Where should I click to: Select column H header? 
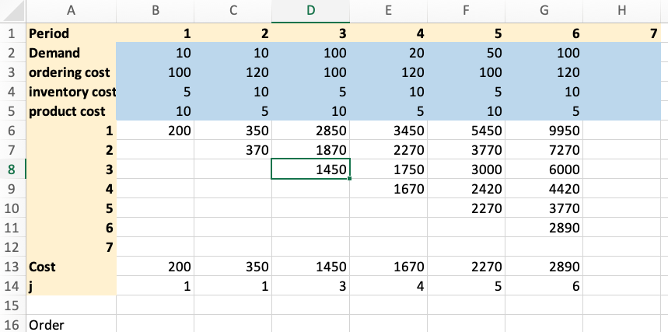(621, 11)
